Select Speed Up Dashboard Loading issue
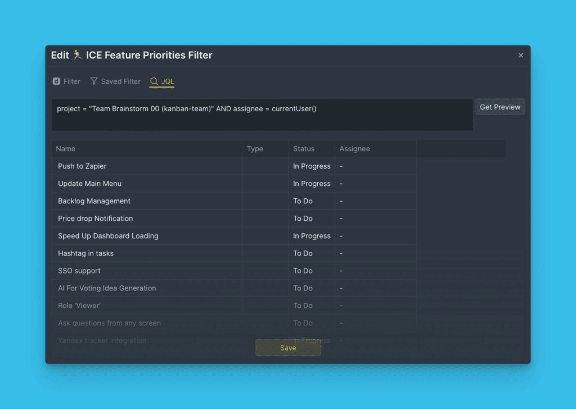Viewport: 576px width, 409px height. tap(108, 236)
